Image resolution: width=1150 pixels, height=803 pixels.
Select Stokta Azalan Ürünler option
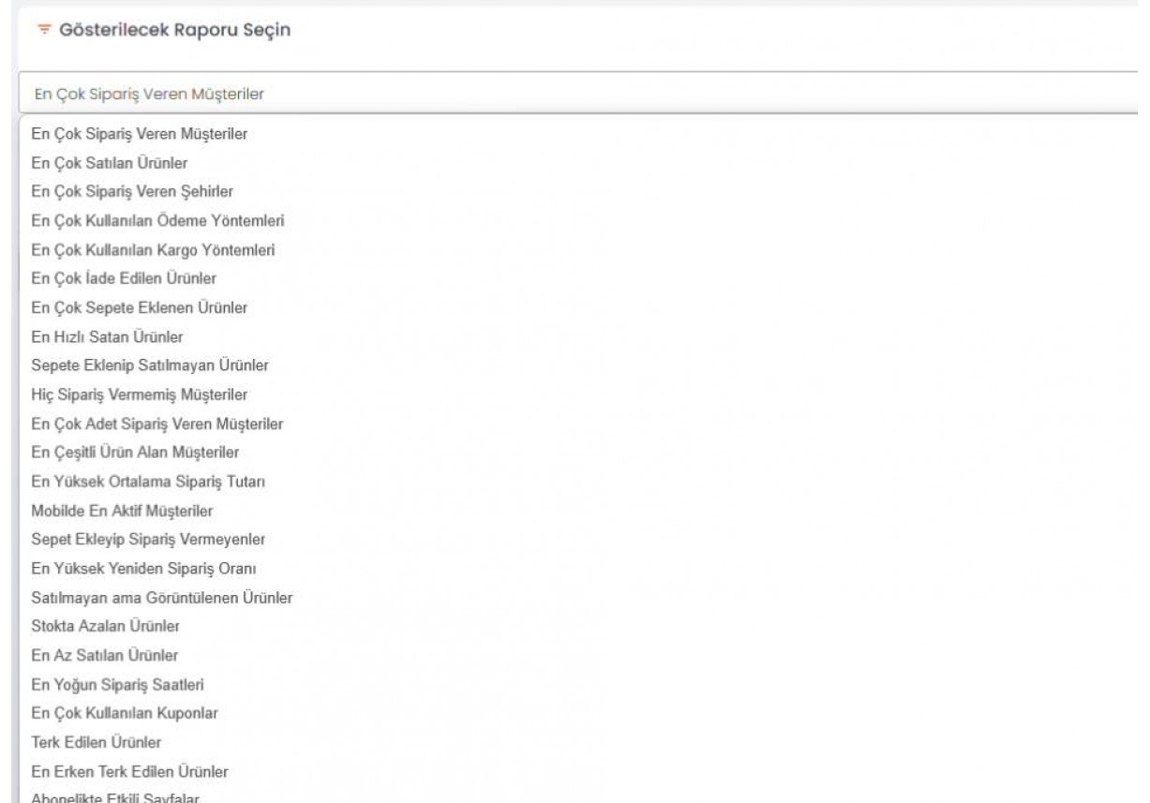(105, 625)
